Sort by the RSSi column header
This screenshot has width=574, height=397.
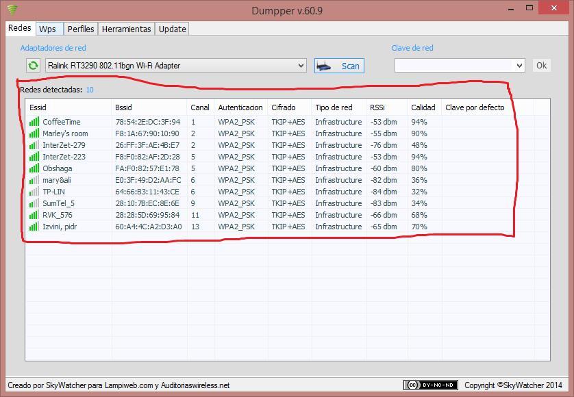(x=386, y=107)
